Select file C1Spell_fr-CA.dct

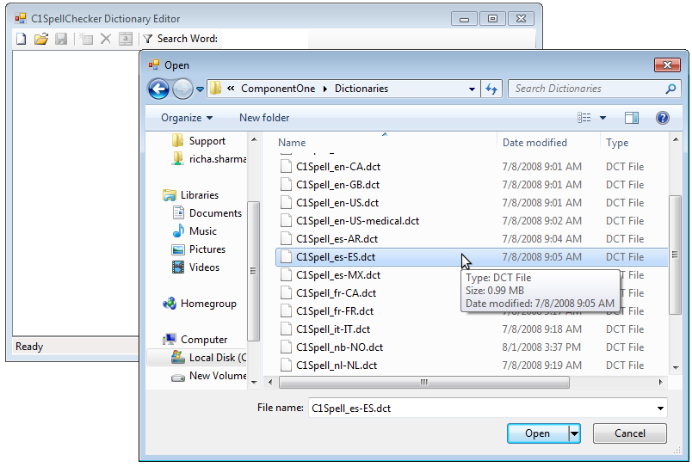tap(336, 293)
